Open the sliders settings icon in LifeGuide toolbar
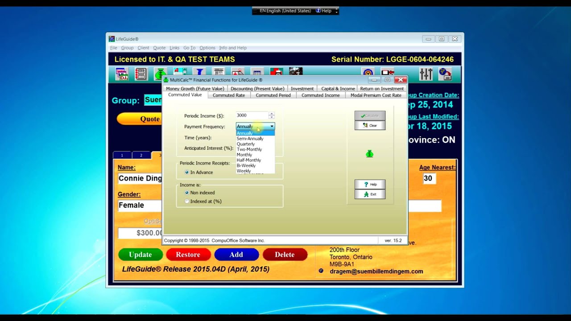Image resolution: width=571 pixels, height=321 pixels. pyautogui.click(x=426, y=74)
